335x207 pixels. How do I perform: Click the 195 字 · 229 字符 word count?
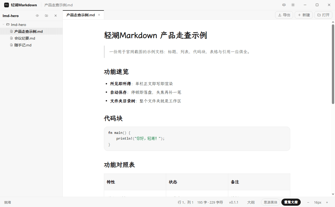[x=210, y=202]
